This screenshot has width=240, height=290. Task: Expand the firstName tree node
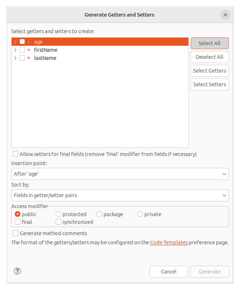[15, 50]
